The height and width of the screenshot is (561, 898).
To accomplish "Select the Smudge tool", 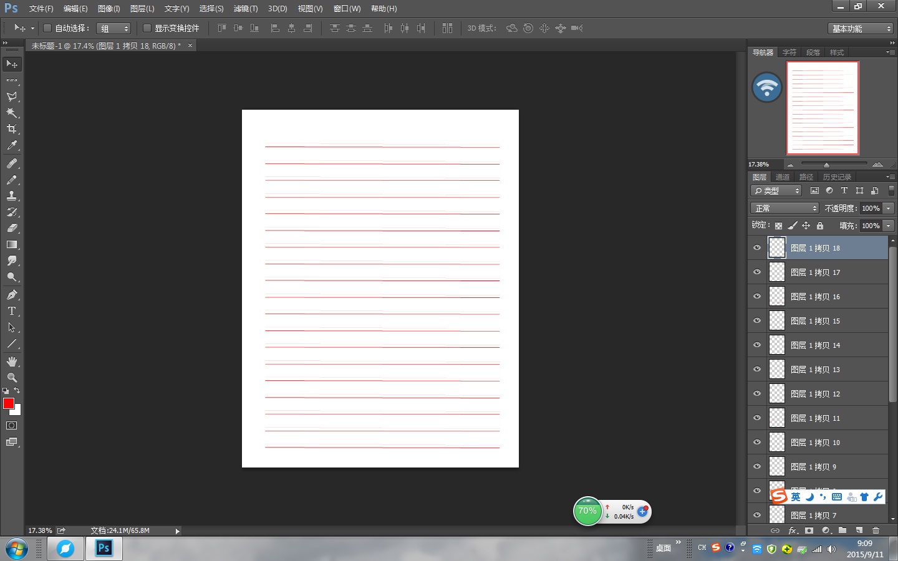I will click(x=12, y=261).
